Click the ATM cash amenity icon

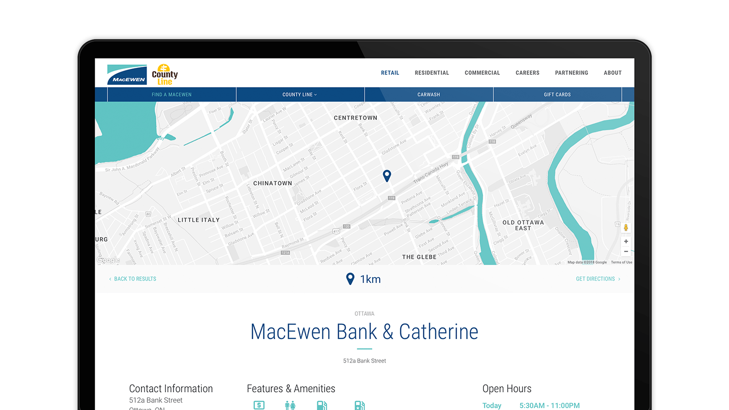tap(259, 405)
